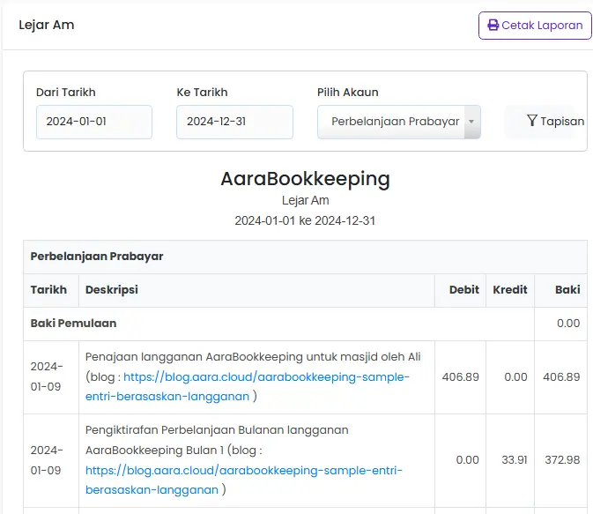
Task: Click the description text Pengiktirafan Perbelanjaan Bulanan
Action: 184,430
